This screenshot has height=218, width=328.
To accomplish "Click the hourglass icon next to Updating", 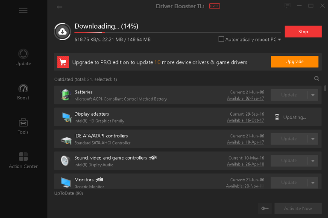I will [277, 117].
